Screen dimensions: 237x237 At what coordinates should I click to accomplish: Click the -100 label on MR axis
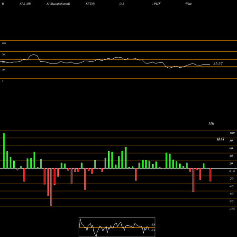pyautogui.click(x=232, y=209)
